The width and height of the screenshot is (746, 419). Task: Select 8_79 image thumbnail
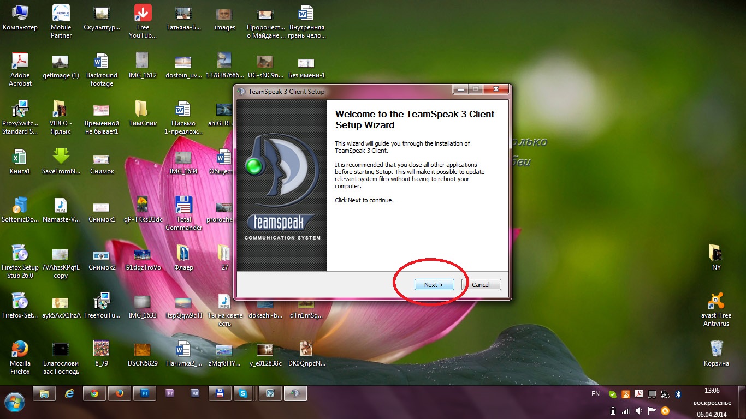pos(102,353)
